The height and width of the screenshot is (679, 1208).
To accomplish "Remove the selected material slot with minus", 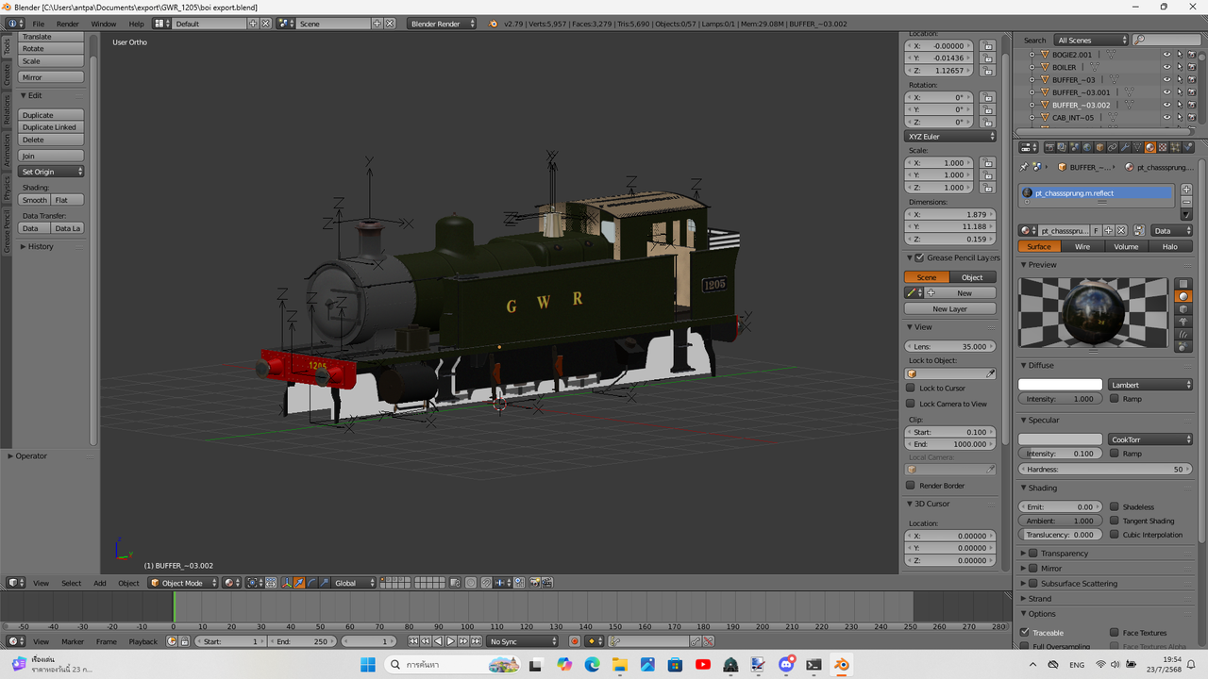I will pyautogui.click(x=1186, y=202).
